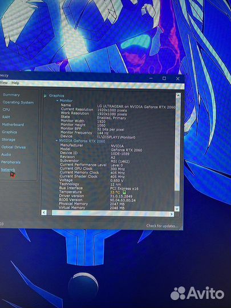Click the Check for updates link

pyautogui.click(x=161, y=226)
